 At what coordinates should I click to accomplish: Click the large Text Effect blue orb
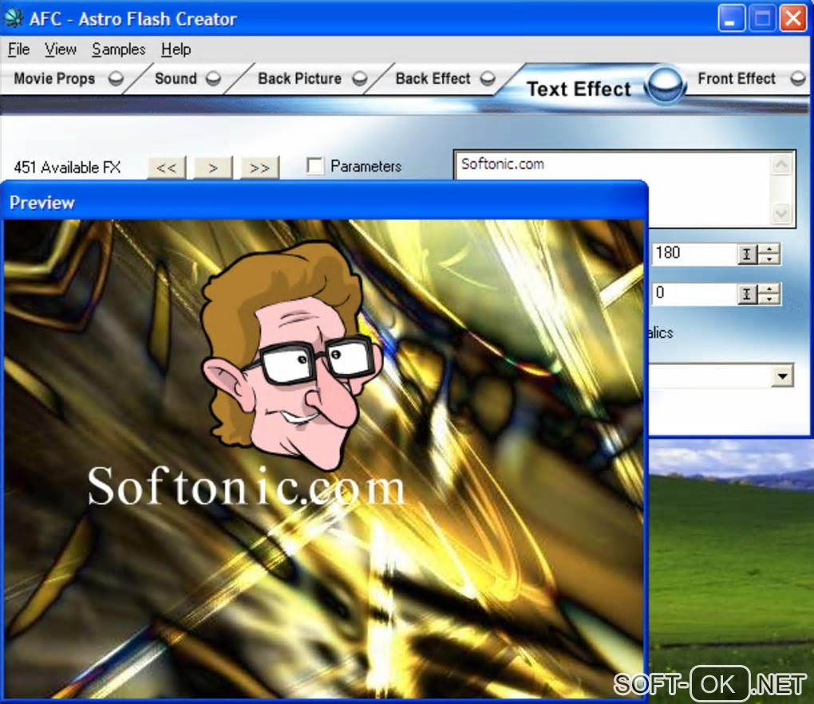[x=665, y=85]
